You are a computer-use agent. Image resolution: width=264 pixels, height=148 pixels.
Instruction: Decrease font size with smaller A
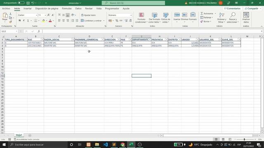(53, 15)
